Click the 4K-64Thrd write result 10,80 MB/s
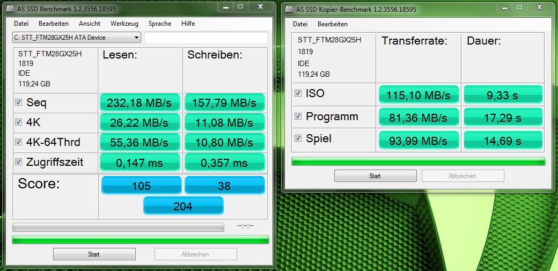 [225, 143]
